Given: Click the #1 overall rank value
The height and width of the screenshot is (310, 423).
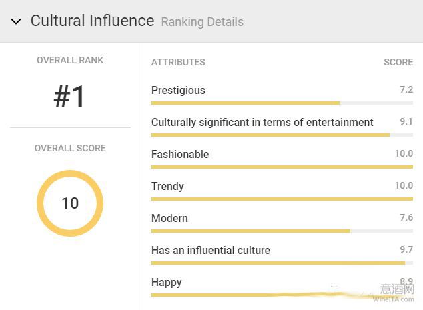Looking at the screenshot, I should tap(69, 96).
